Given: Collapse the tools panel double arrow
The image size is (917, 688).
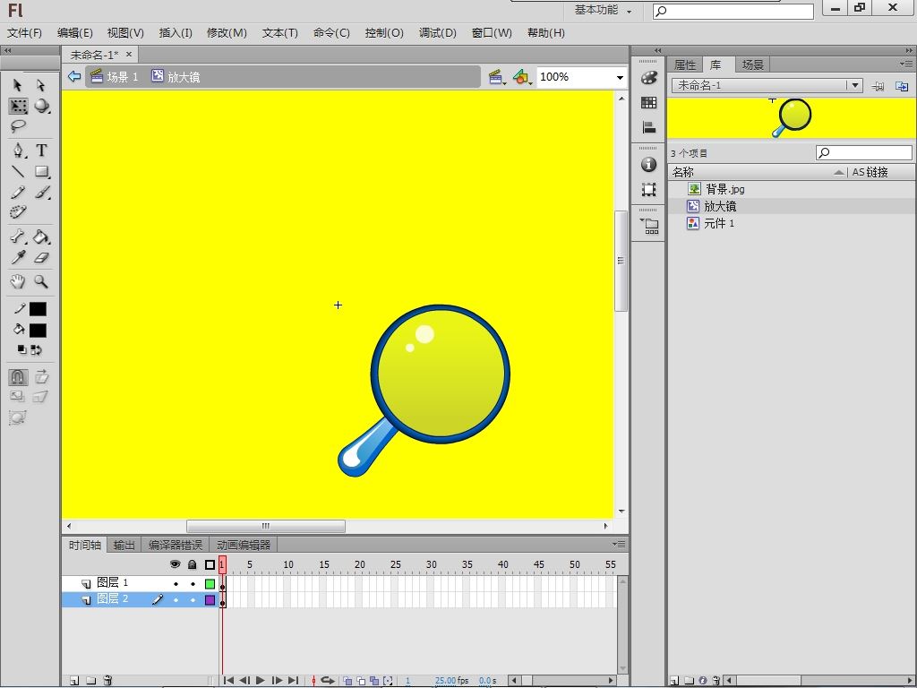Looking at the screenshot, I should pos(7,50).
